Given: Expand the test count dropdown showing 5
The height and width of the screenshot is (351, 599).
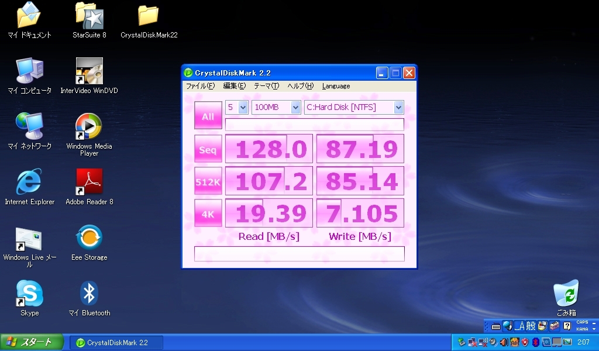Looking at the screenshot, I should (237, 107).
